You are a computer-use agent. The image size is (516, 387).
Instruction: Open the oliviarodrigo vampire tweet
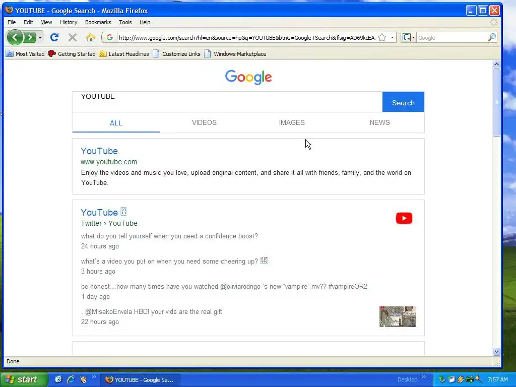pyautogui.click(x=224, y=286)
